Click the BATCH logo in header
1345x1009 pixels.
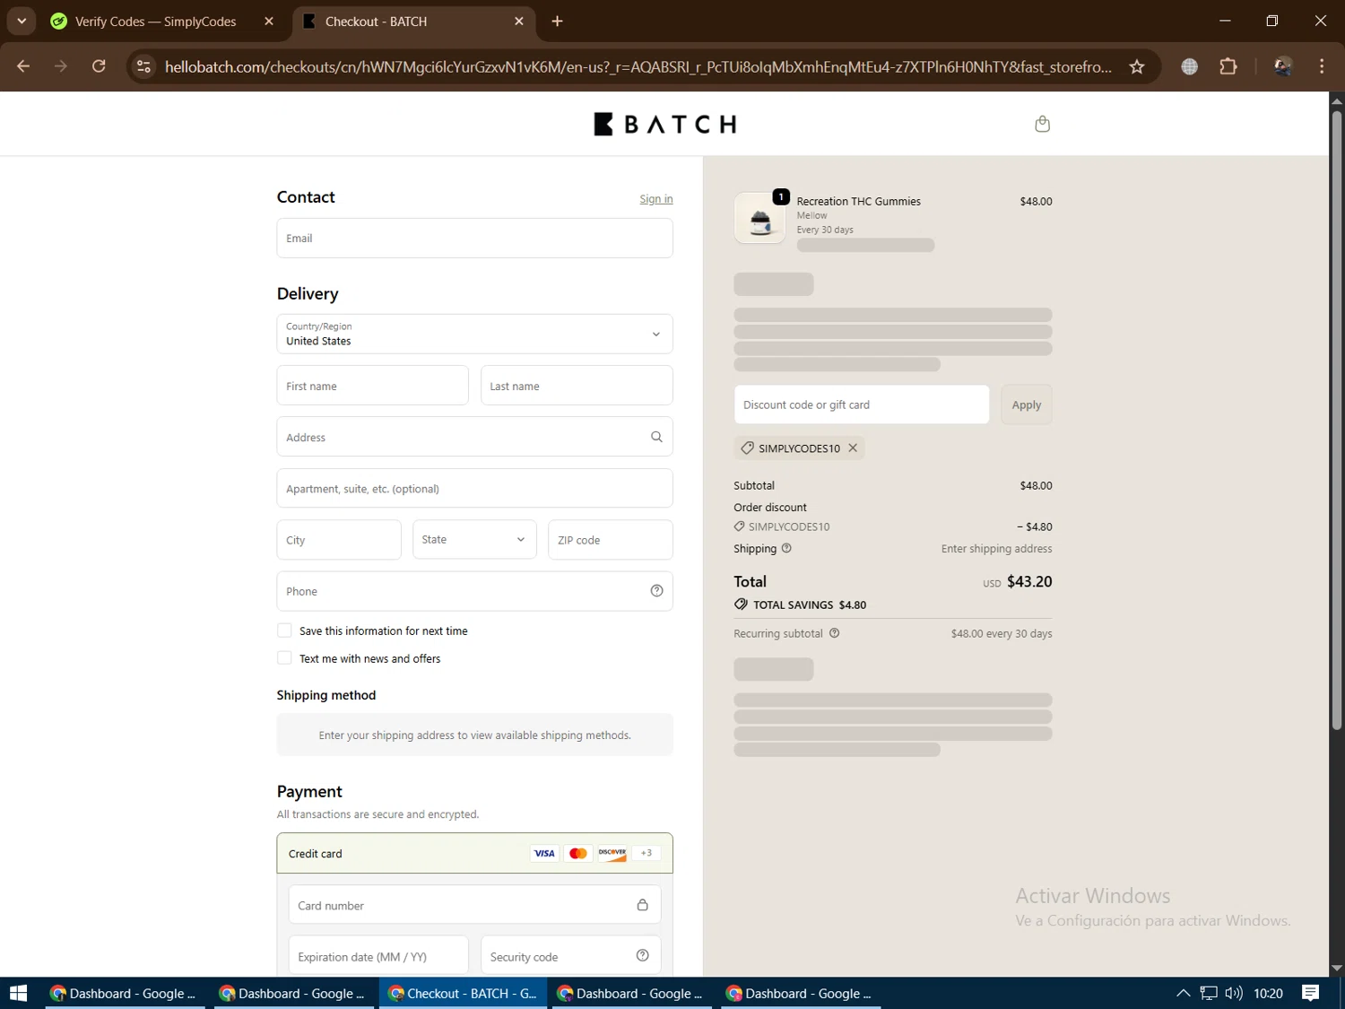[x=664, y=124]
